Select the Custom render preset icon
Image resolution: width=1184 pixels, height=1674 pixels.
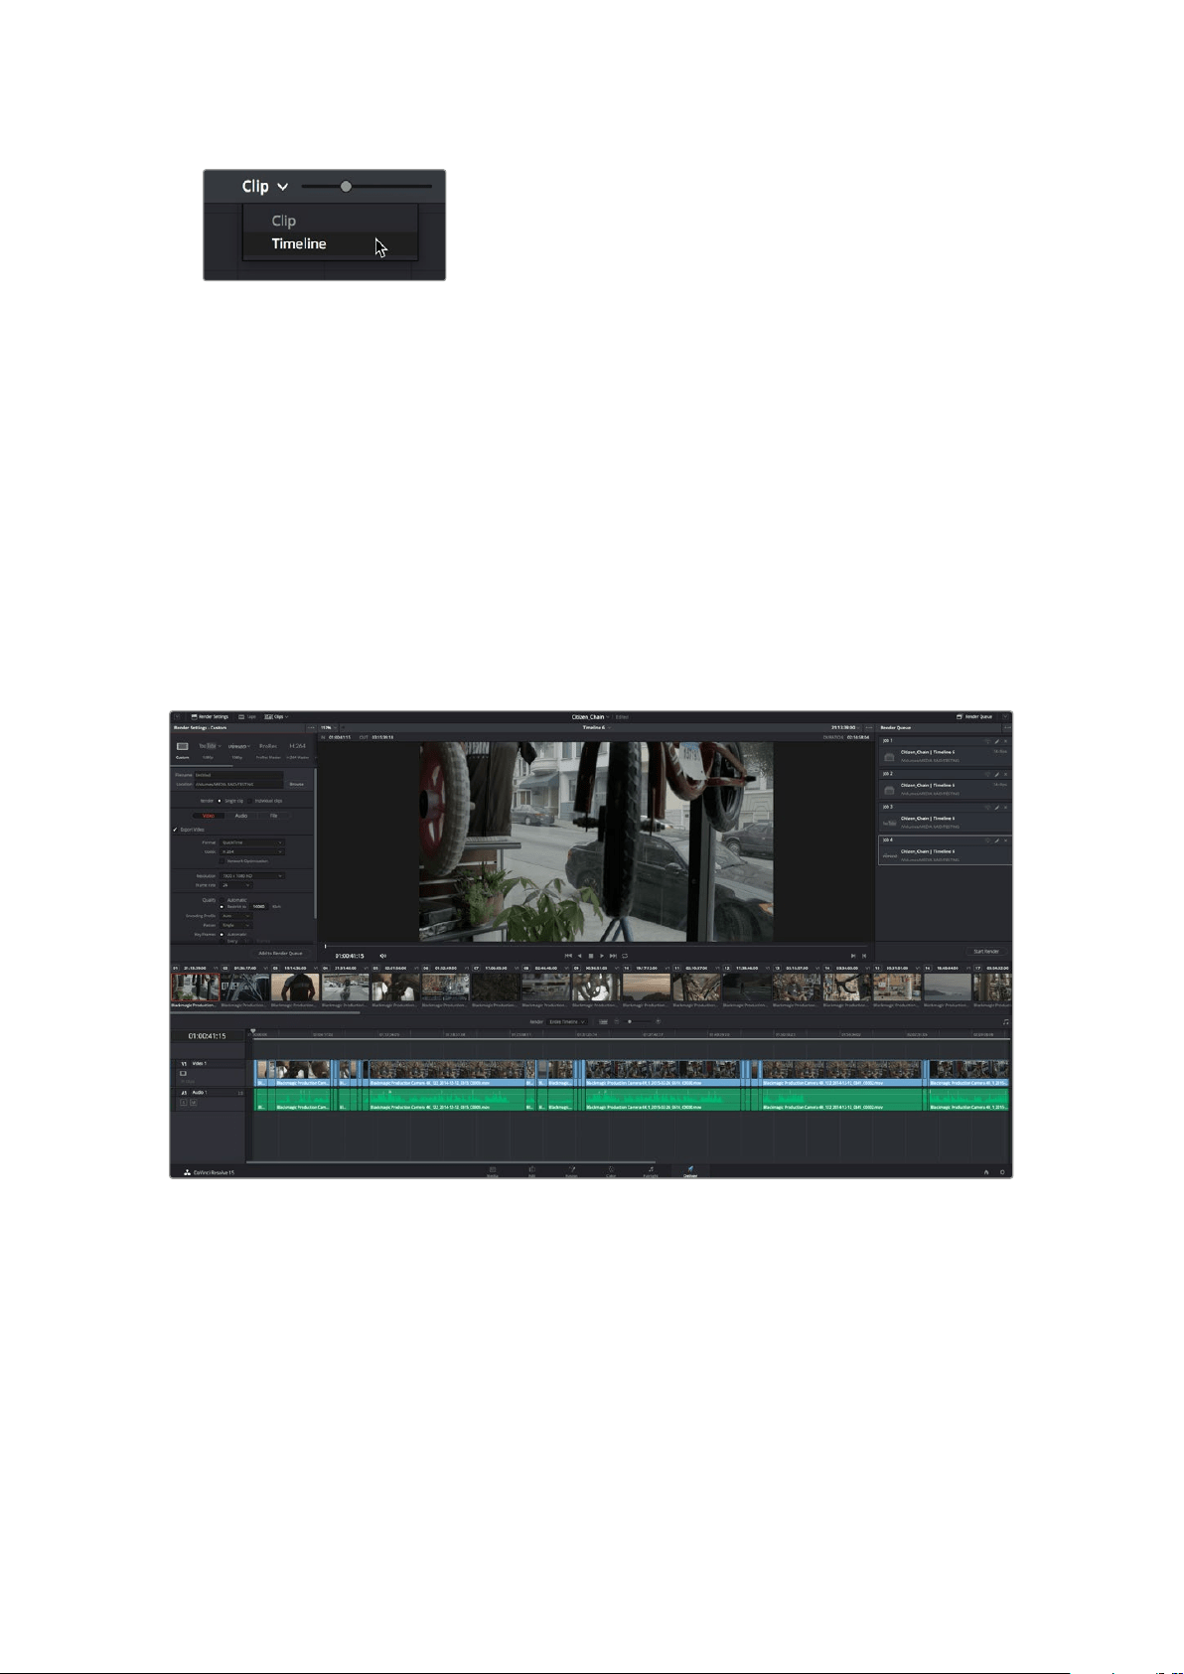click(183, 746)
